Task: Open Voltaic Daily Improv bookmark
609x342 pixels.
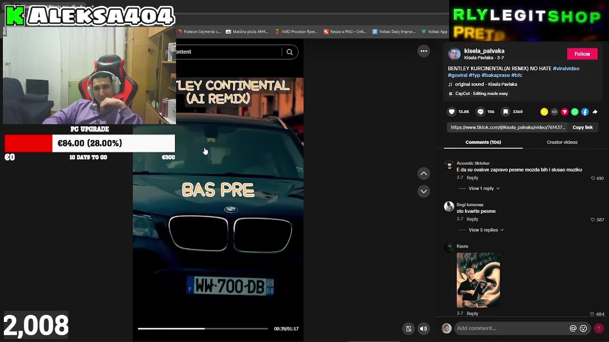Action: pos(394,32)
